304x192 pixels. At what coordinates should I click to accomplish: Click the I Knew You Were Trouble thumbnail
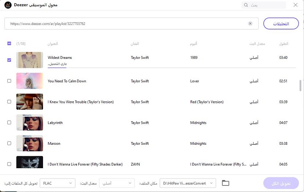pos(30,102)
